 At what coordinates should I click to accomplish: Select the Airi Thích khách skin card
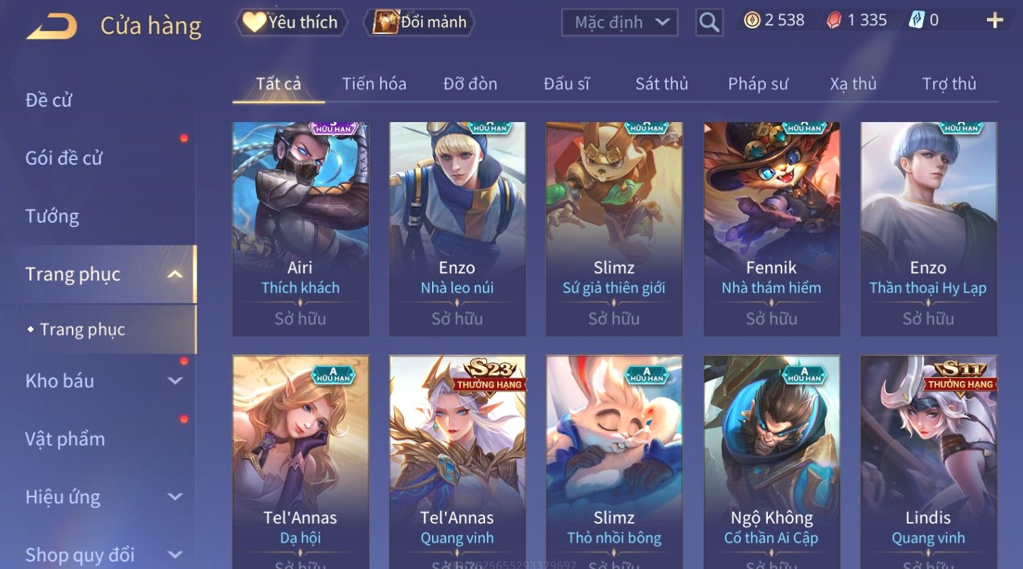(301, 229)
